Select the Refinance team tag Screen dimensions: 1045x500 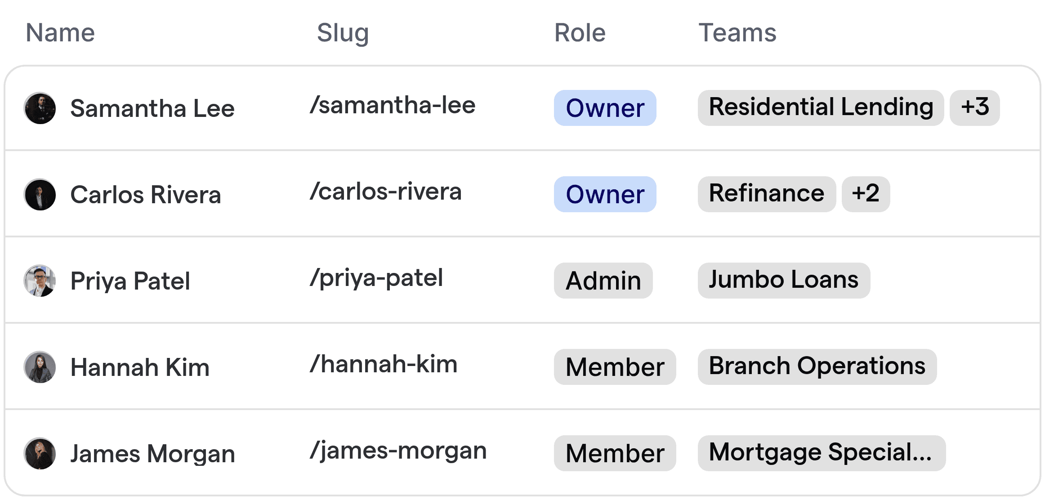point(766,194)
